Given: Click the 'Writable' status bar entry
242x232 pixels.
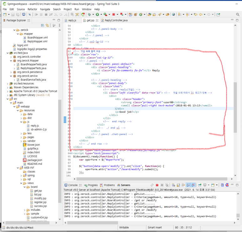Looking at the screenshot, I should coord(124,228).
